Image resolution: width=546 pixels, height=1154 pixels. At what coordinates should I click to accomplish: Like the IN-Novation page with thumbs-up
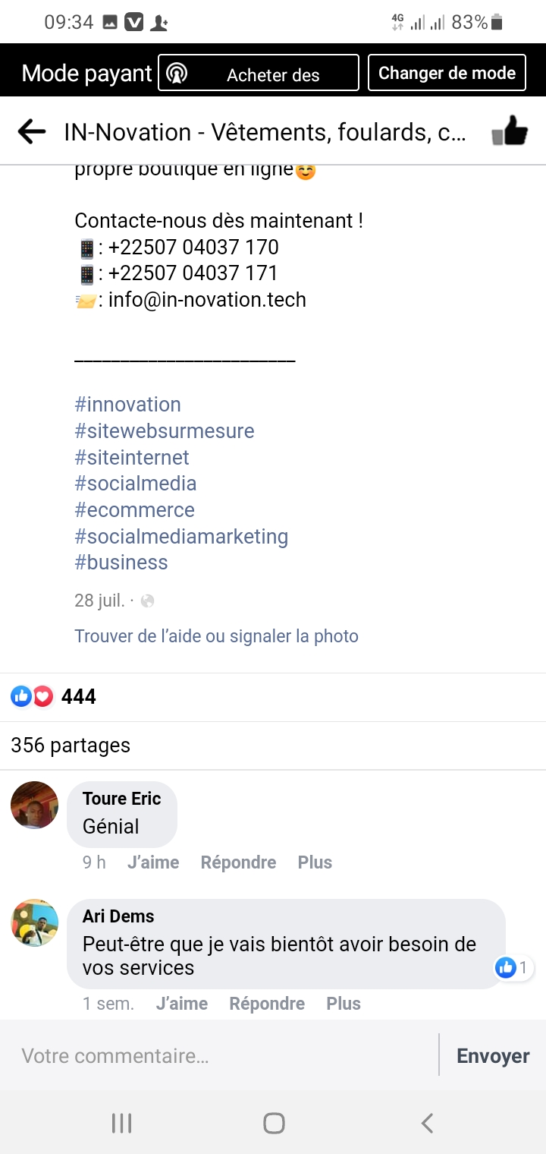point(509,132)
